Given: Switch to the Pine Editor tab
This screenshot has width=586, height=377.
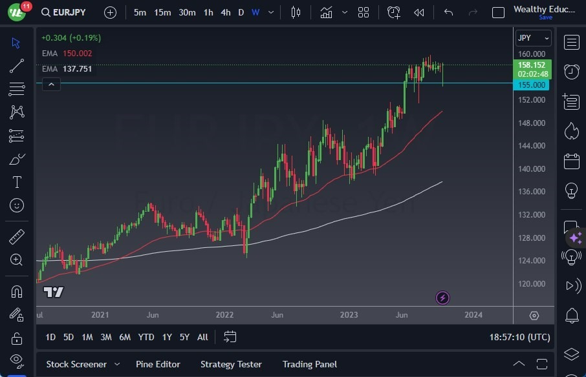Looking at the screenshot, I should tap(158, 363).
